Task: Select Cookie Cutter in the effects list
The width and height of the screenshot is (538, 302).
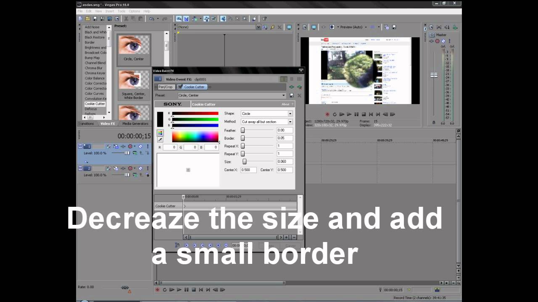Action: [x=95, y=104]
